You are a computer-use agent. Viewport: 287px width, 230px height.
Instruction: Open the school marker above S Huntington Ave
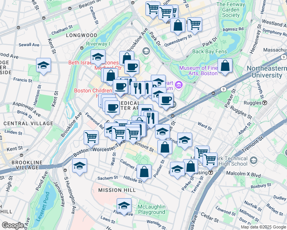pyautogui.click(x=80, y=167)
